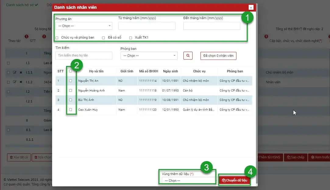Click the Từ tháng/năm input field
The height and width of the screenshot is (190, 330).
[147, 26]
